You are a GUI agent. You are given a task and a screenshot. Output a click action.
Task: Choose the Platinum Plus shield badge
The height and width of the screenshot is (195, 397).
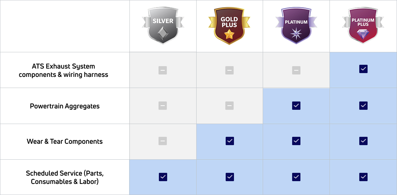363,26
